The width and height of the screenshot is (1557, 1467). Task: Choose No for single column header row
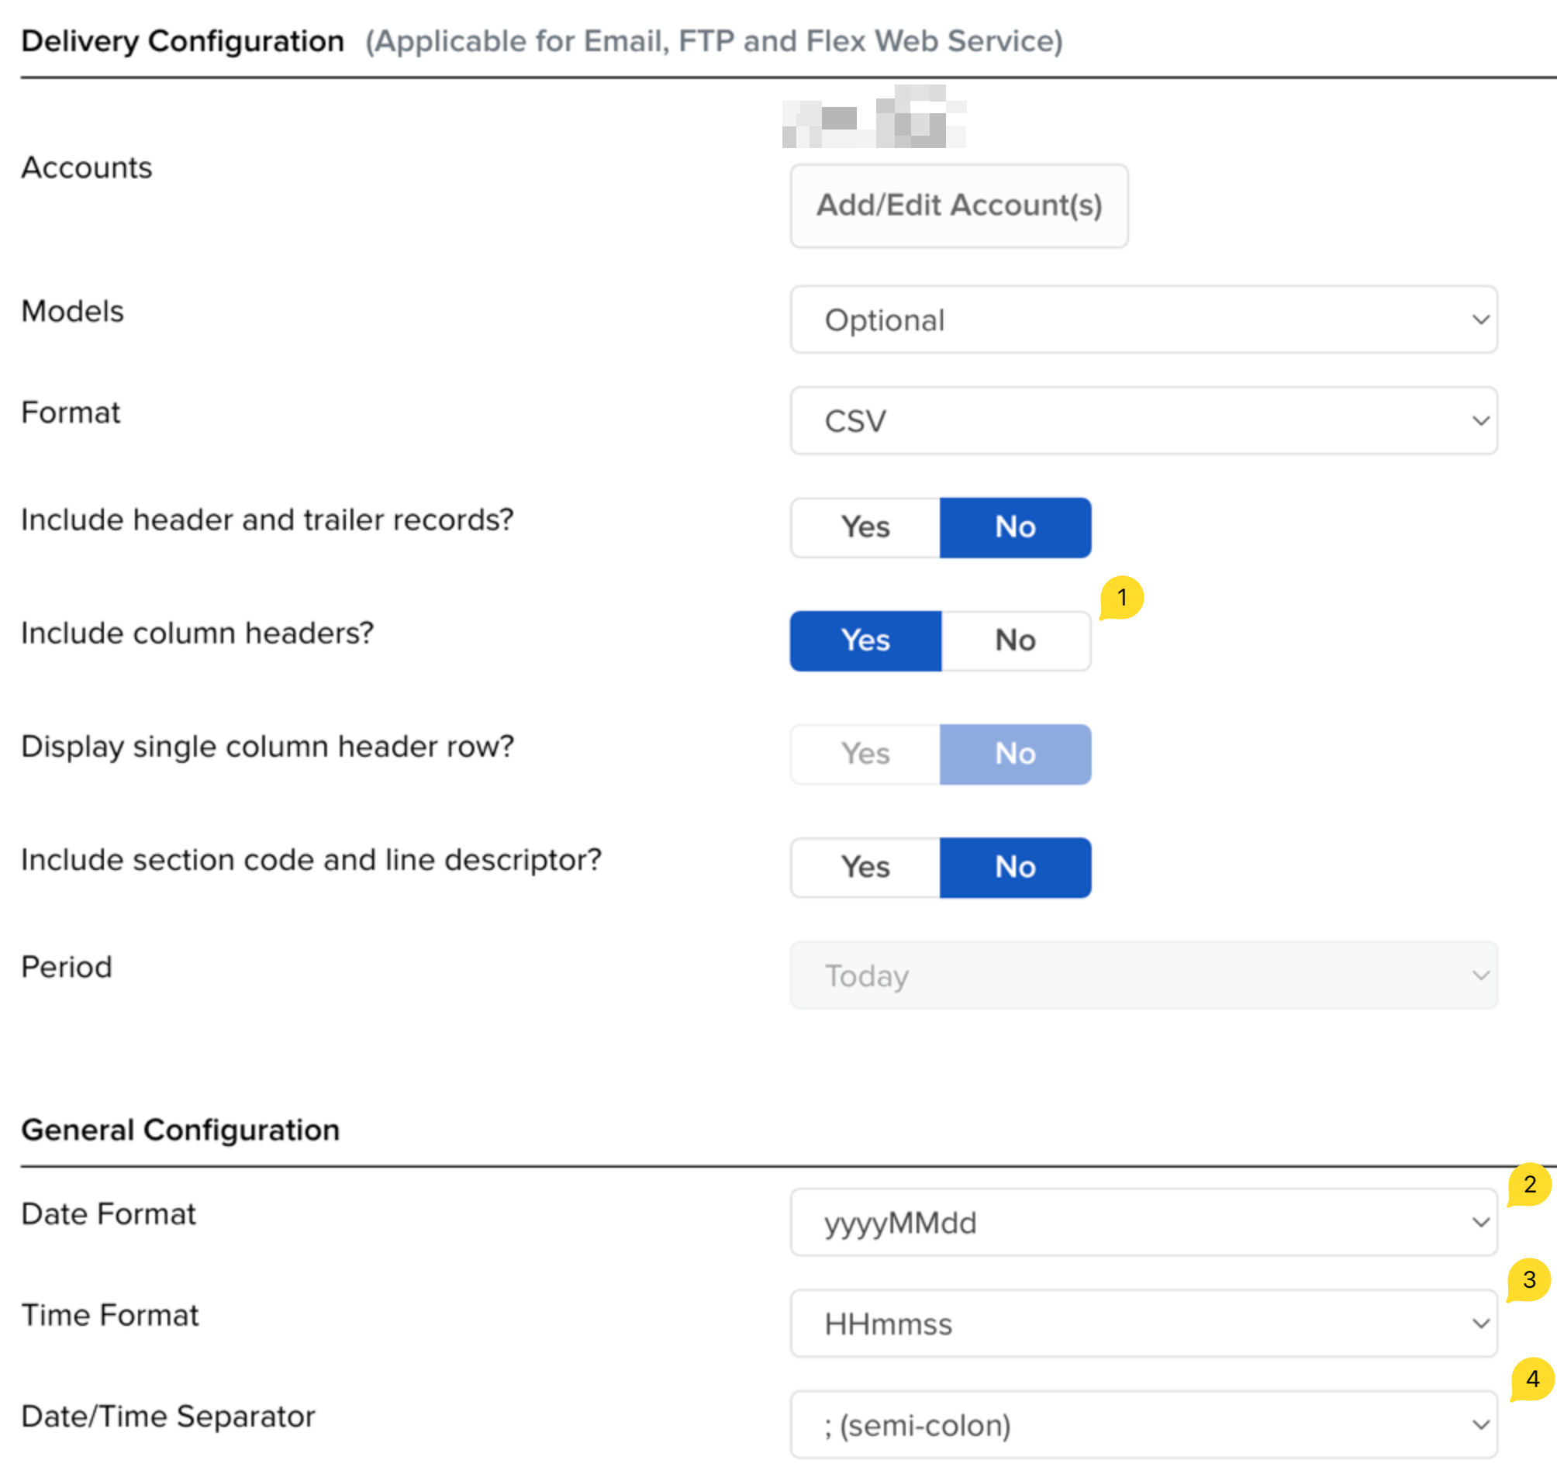pos(1015,754)
